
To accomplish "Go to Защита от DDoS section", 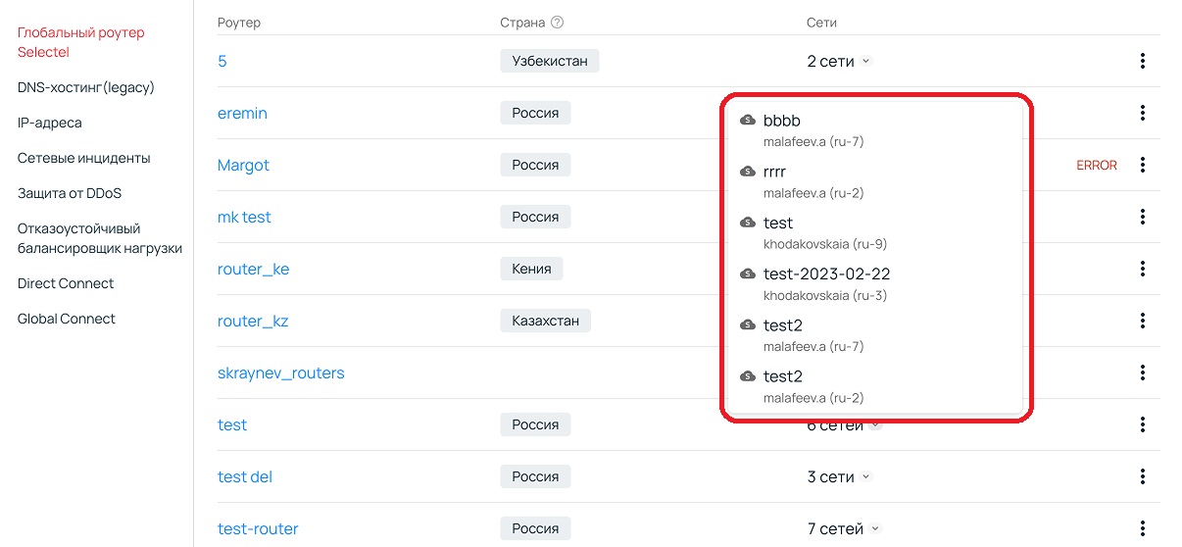I will point(70,193).
